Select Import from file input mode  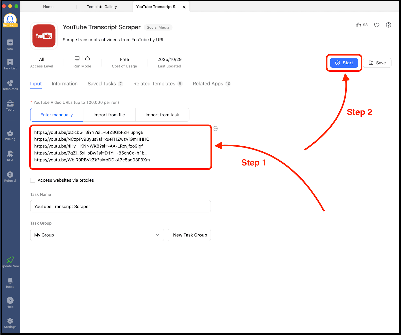109,115
